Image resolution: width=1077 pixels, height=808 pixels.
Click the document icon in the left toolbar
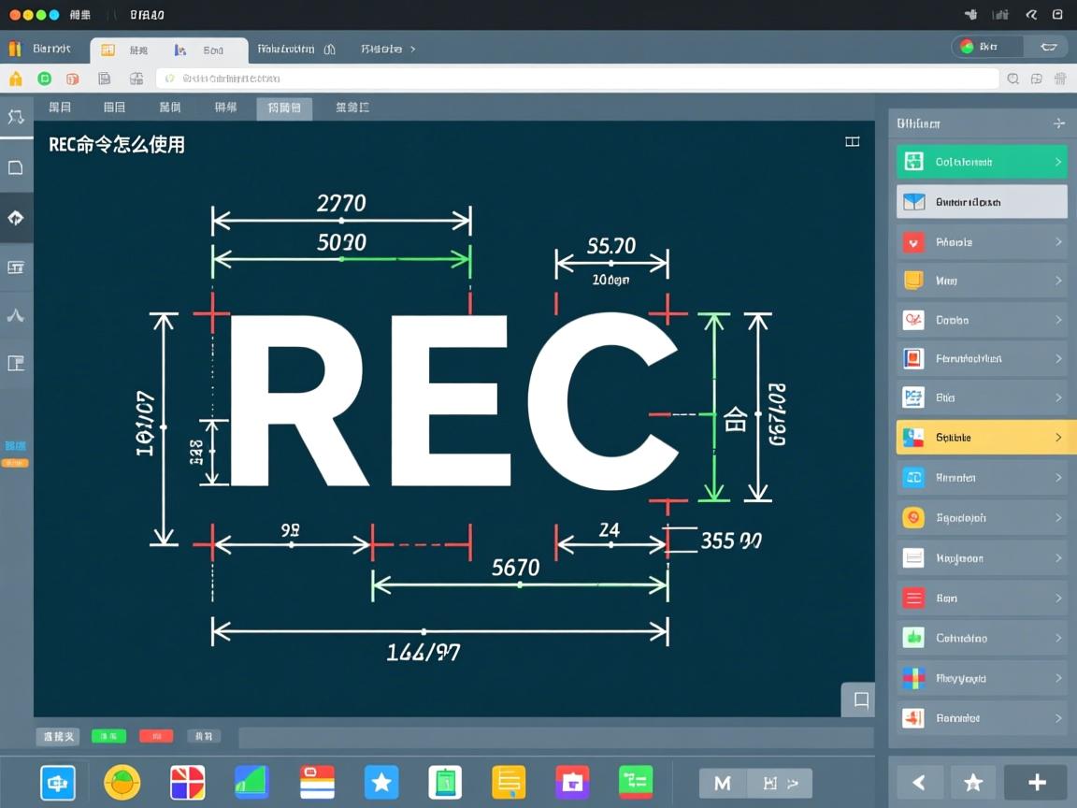(x=15, y=166)
